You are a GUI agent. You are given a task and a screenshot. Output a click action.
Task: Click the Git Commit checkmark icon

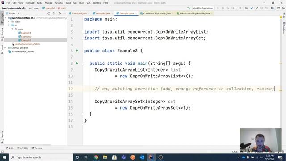(x=257, y=8)
